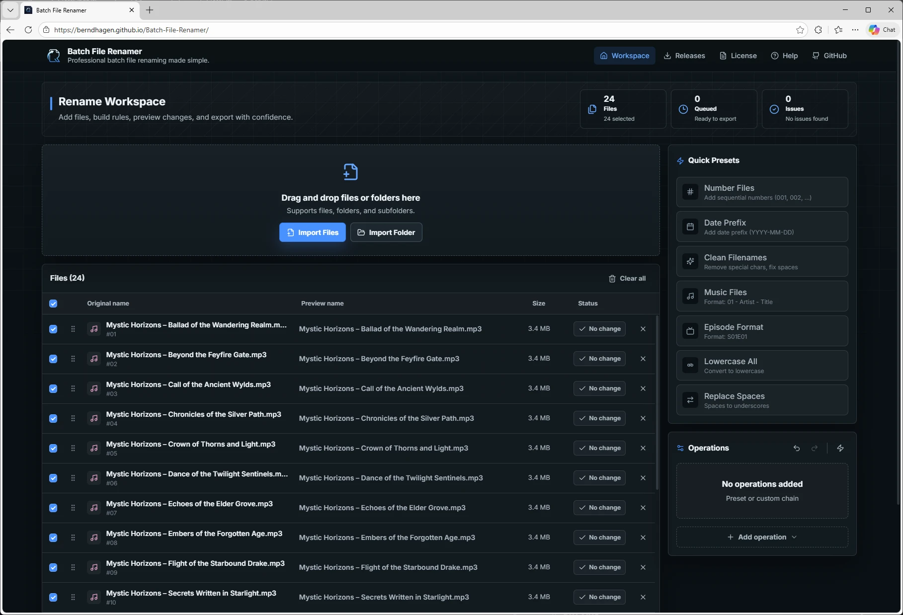Image resolution: width=903 pixels, height=615 pixels.
Task: Click the Clean Filenames sparkle icon
Action: point(690,261)
